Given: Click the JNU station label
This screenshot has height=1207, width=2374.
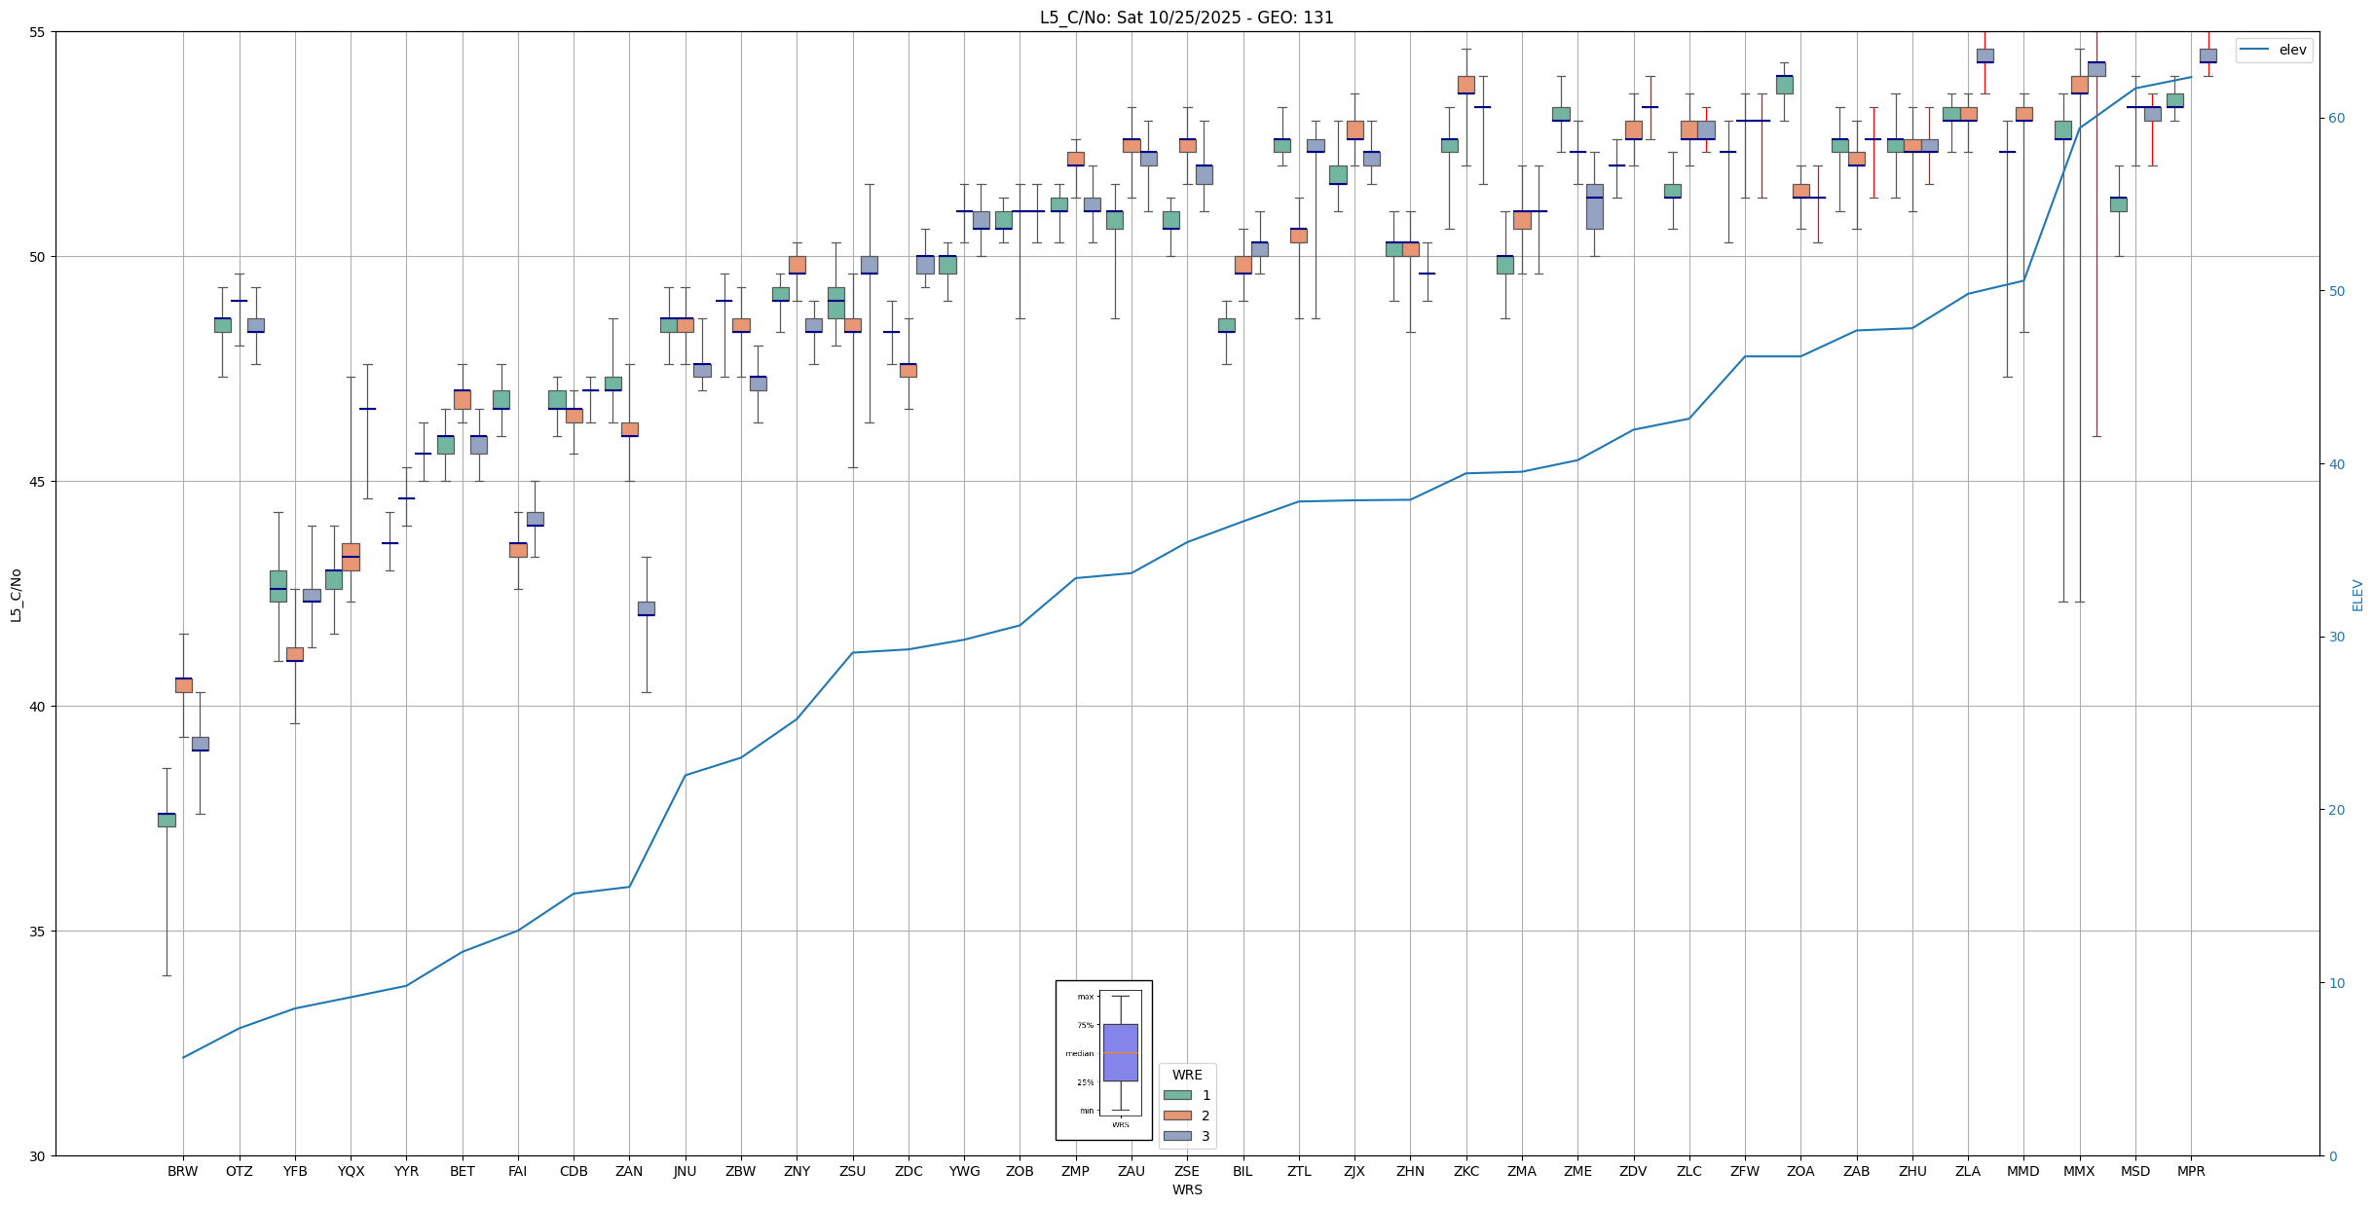Looking at the screenshot, I should click(685, 1171).
